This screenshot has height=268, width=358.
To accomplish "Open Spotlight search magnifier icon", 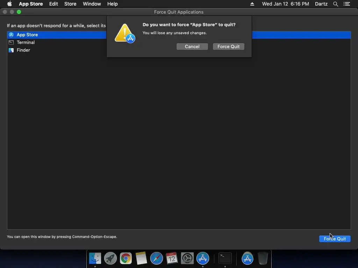I will [335, 4].
